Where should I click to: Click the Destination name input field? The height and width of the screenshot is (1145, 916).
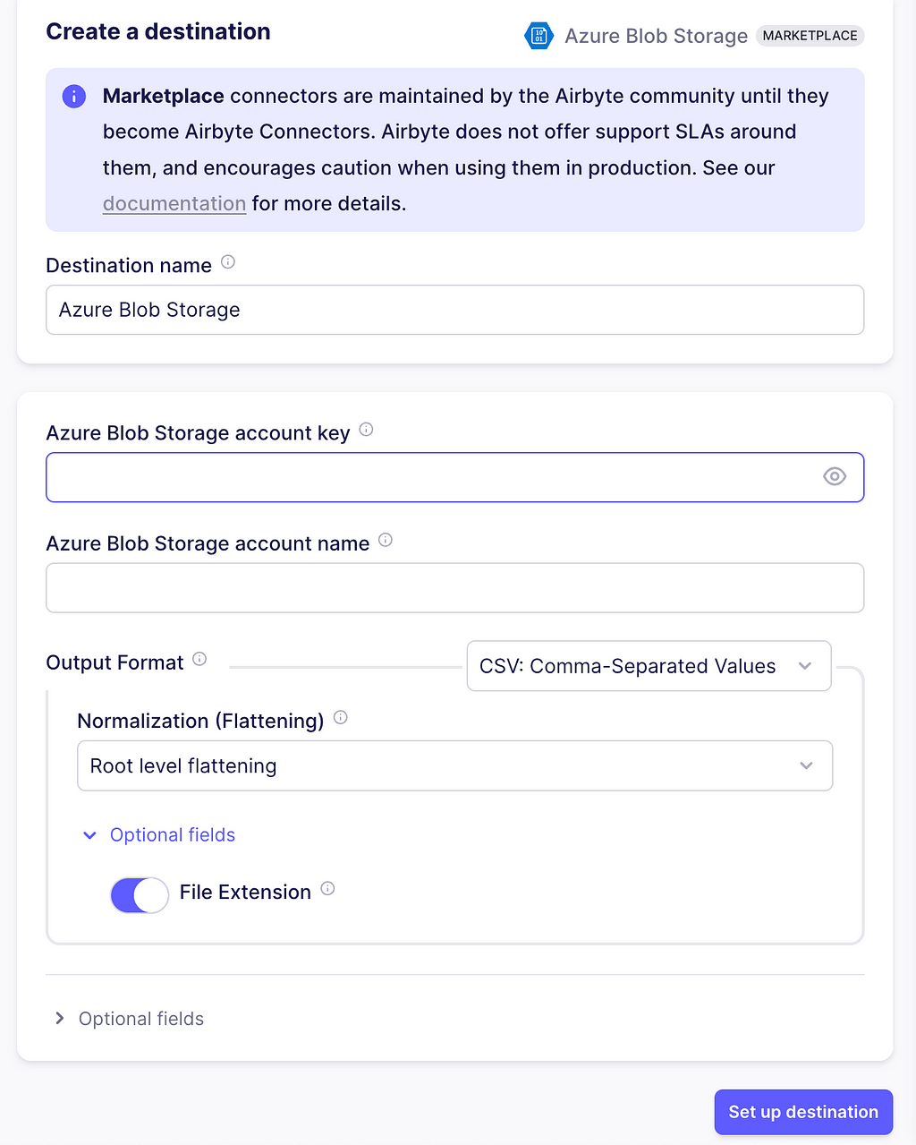(454, 310)
